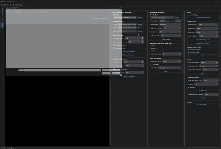Toggle the Verbose checkbox

click(x=188, y=87)
